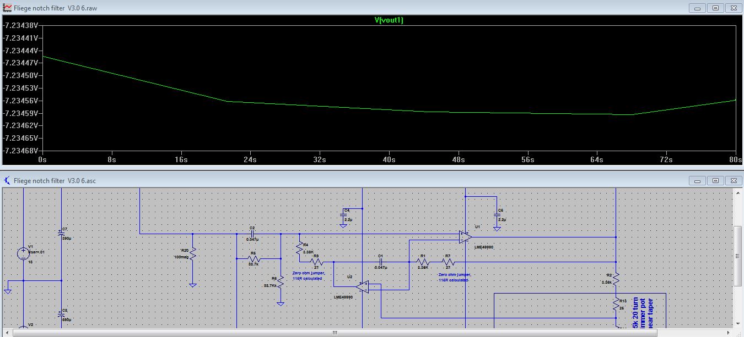This screenshot has width=744, height=337.
Task: Click the 40s time axis label
Action: [x=389, y=159]
